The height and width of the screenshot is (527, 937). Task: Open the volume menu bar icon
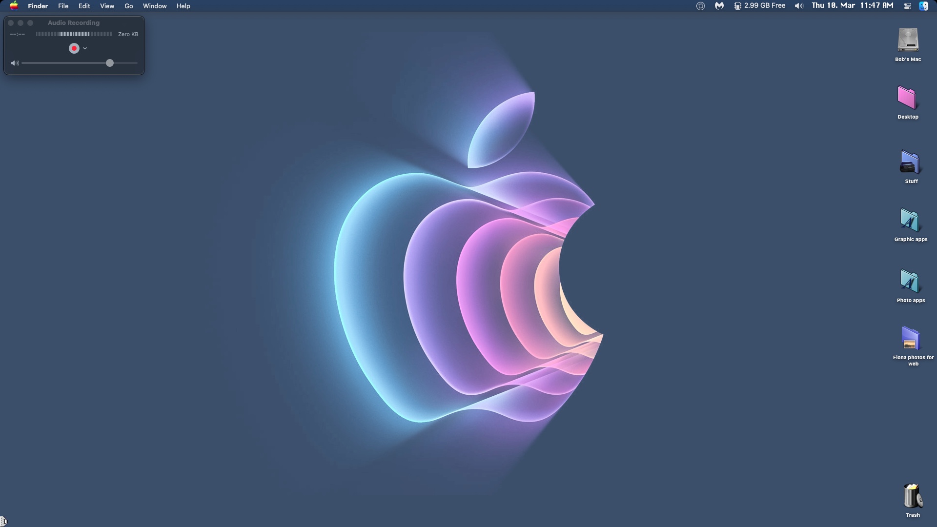tap(798, 6)
